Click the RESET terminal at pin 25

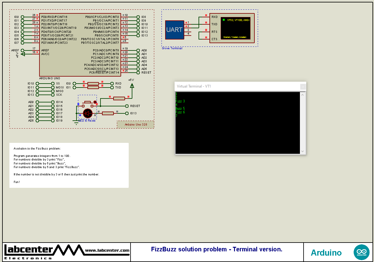click(138, 73)
